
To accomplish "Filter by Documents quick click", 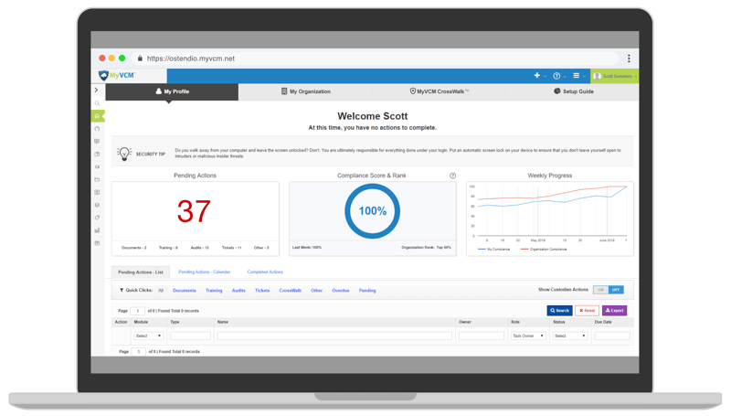I will 185,291.
